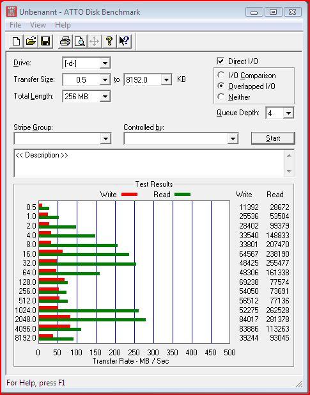310x395 pixels.
Task: Click the Start button
Action: click(x=273, y=138)
